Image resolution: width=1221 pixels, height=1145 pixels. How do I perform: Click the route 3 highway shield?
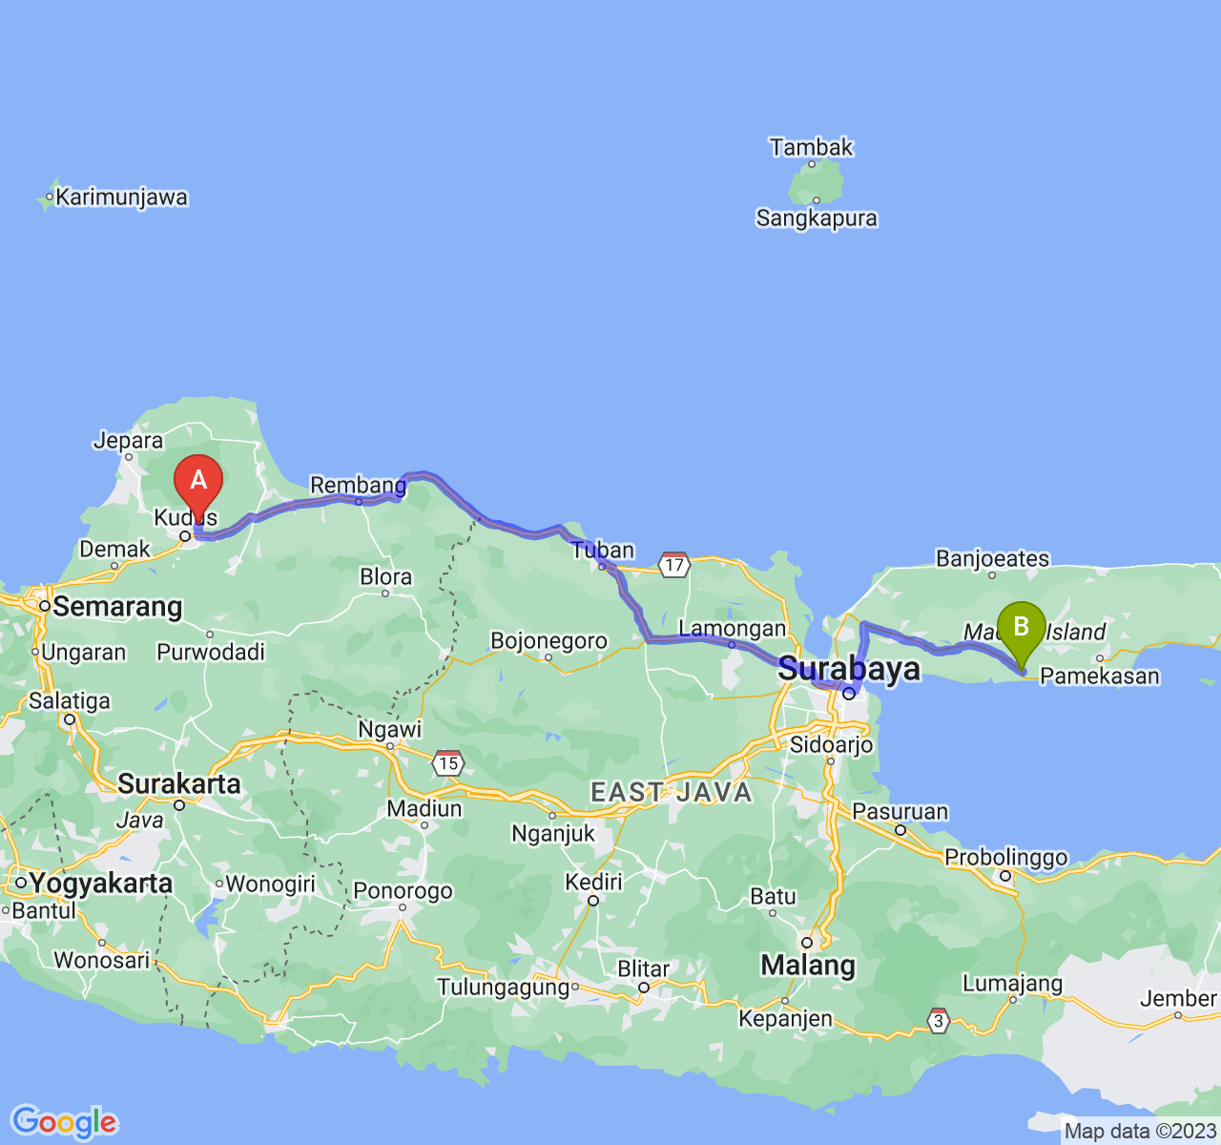[940, 1020]
